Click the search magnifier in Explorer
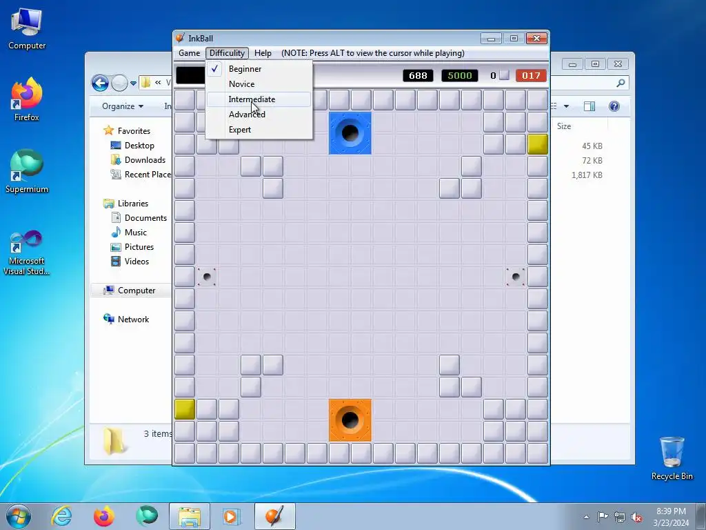This screenshot has width=706, height=530. point(621,83)
